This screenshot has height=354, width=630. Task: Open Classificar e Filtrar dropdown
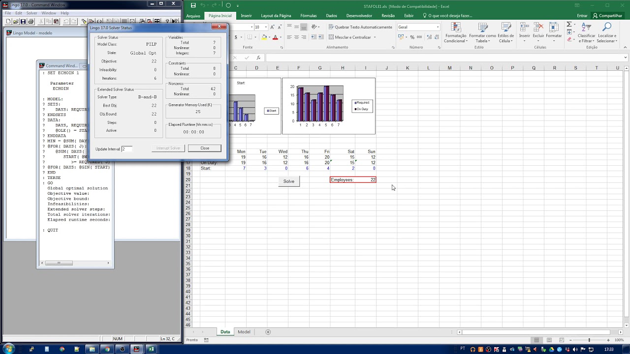(586, 32)
